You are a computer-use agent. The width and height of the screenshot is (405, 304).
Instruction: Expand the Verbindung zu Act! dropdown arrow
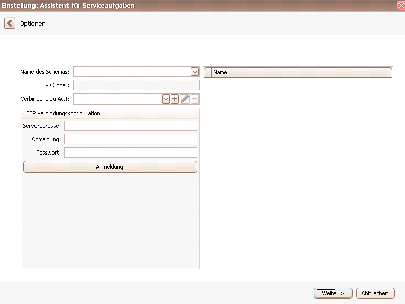tap(166, 99)
